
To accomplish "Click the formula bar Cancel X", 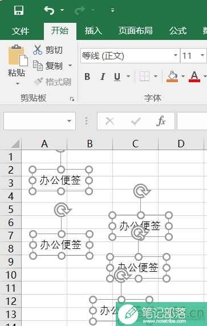I will coord(109,121).
